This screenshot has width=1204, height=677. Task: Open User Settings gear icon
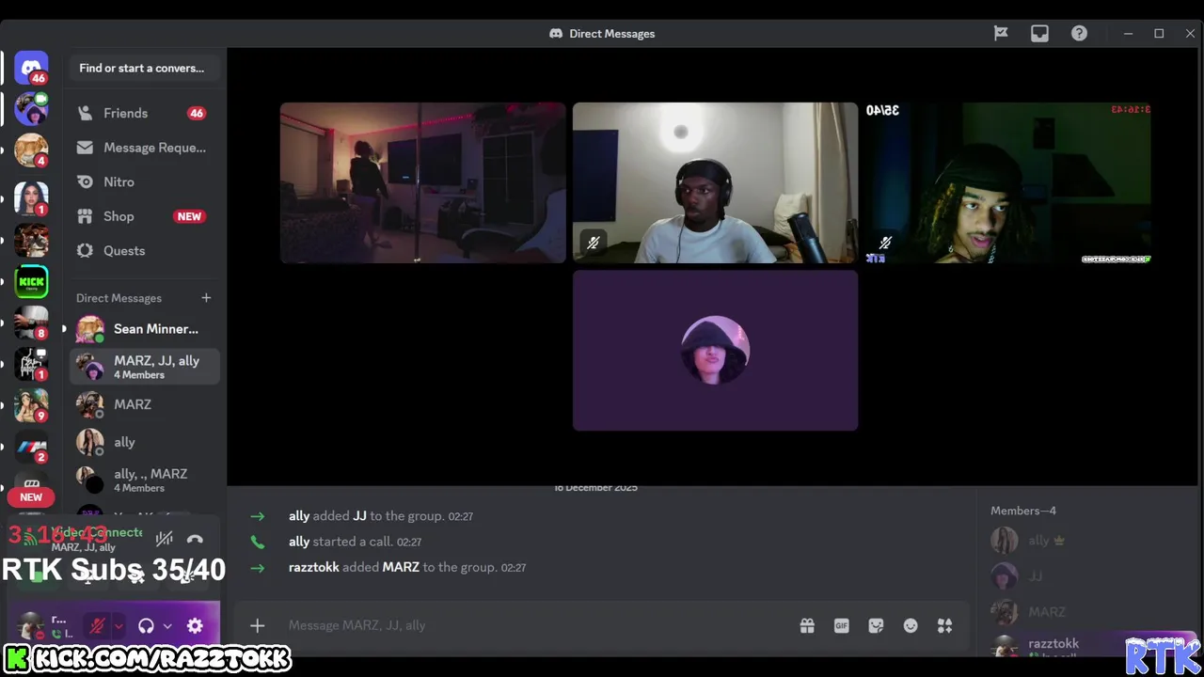tap(195, 625)
